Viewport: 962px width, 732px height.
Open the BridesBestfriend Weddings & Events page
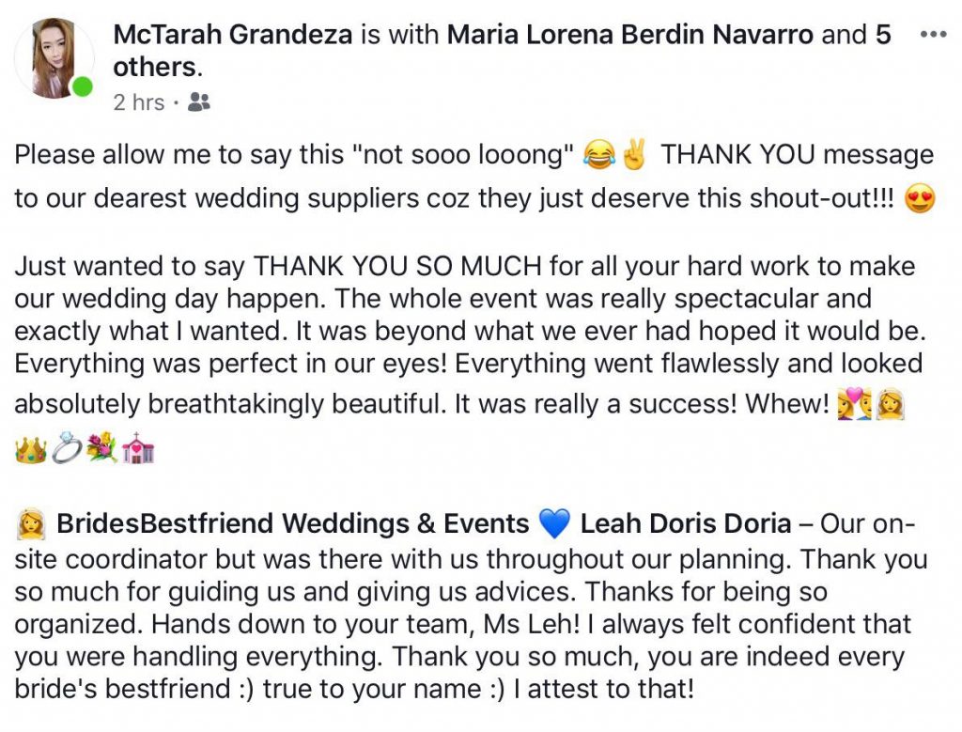[293, 523]
